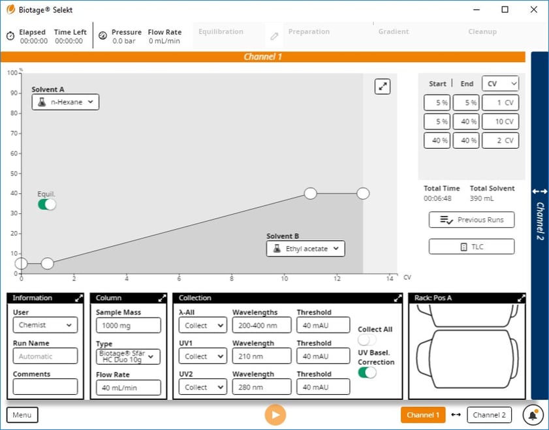Image resolution: width=549 pixels, height=430 pixels.
Task: Click the first row Start 5 % field
Action: [x=437, y=103]
